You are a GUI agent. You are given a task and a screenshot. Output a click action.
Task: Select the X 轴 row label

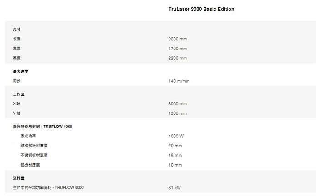(x=17, y=103)
